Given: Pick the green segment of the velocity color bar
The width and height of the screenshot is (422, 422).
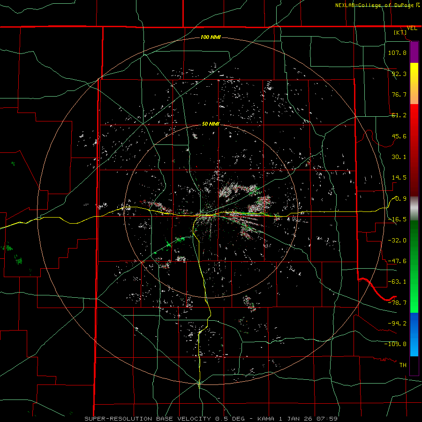Looking at the screenshot, I should (x=414, y=266).
